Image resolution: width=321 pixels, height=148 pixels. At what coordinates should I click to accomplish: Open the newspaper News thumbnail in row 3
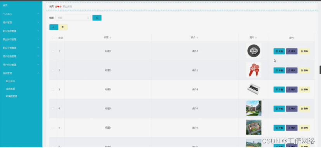254,89
